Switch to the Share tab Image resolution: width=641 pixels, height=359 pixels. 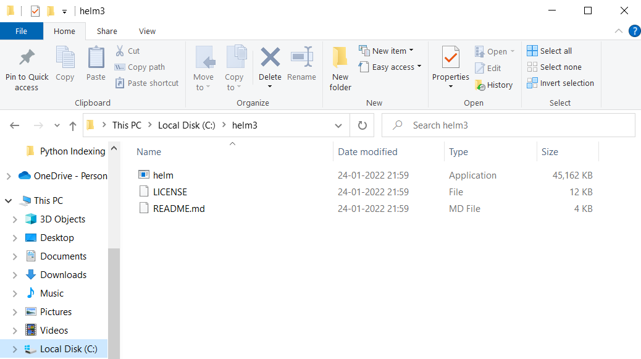(x=107, y=31)
